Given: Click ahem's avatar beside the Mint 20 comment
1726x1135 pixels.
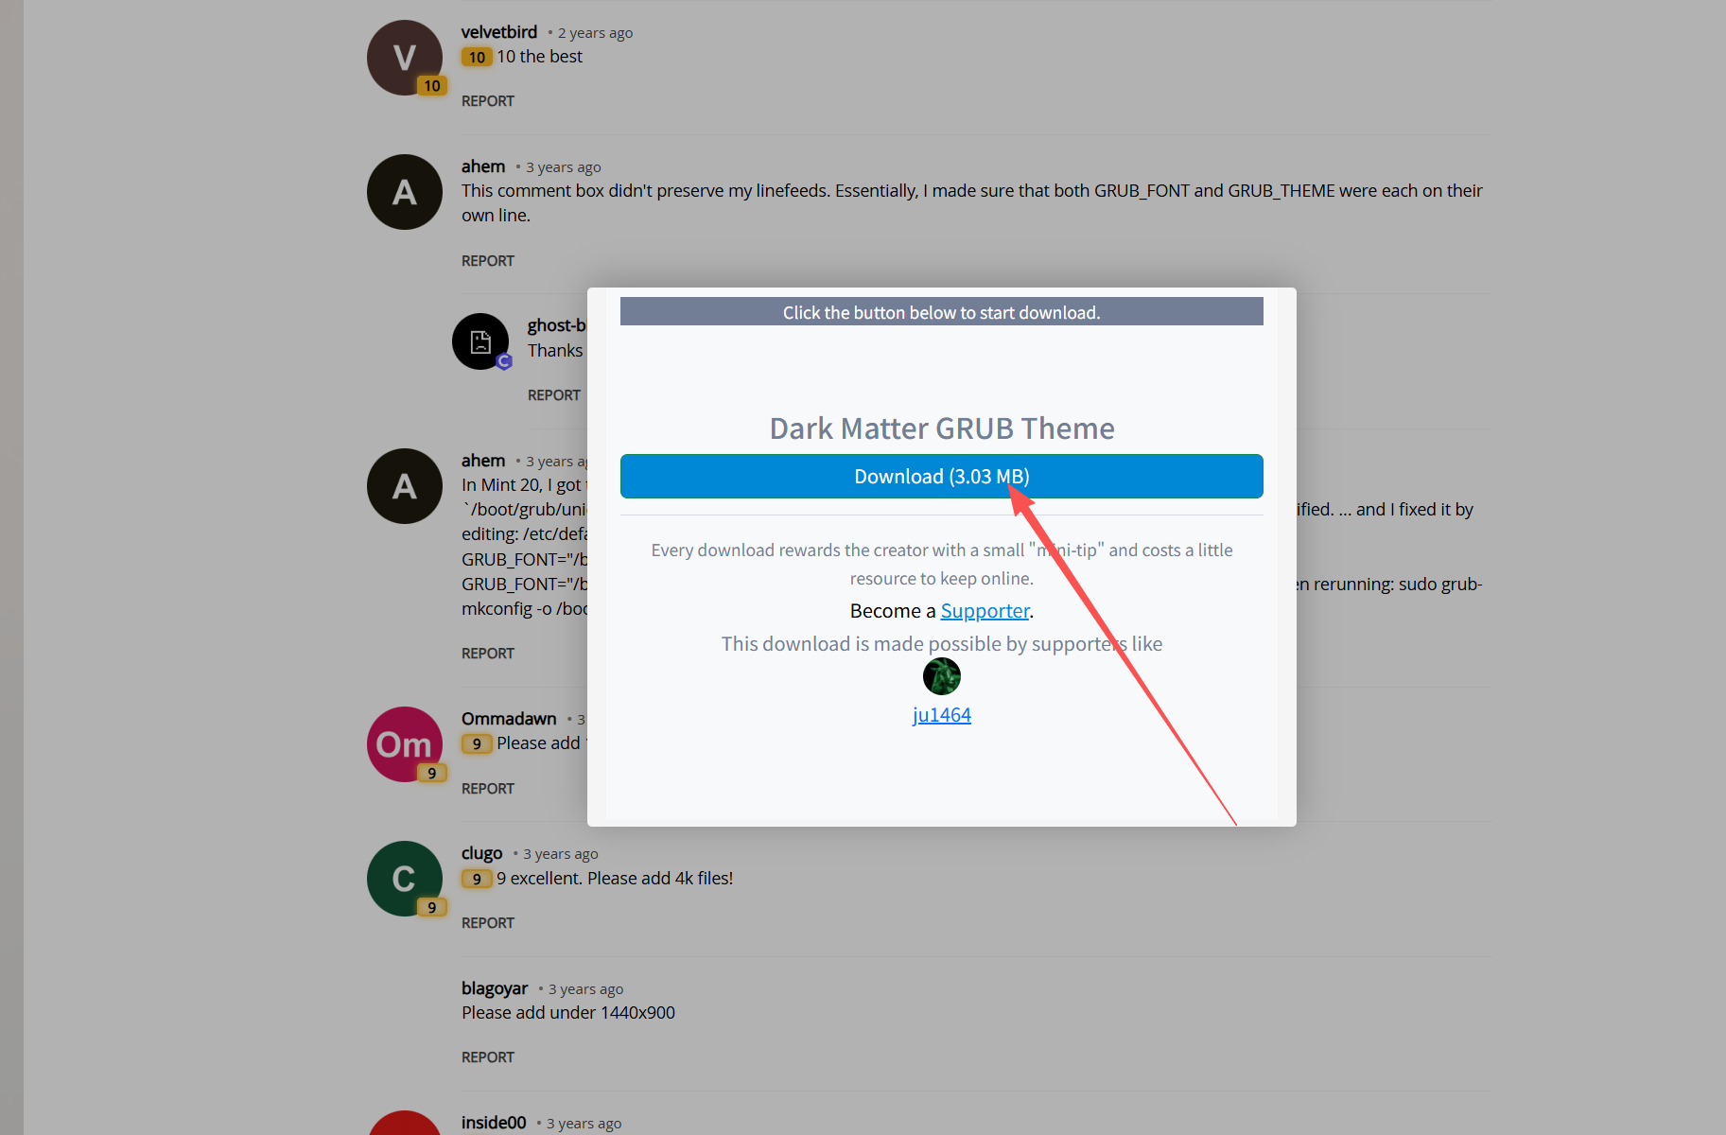Looking at the screenshot, I should pos(404,486).
